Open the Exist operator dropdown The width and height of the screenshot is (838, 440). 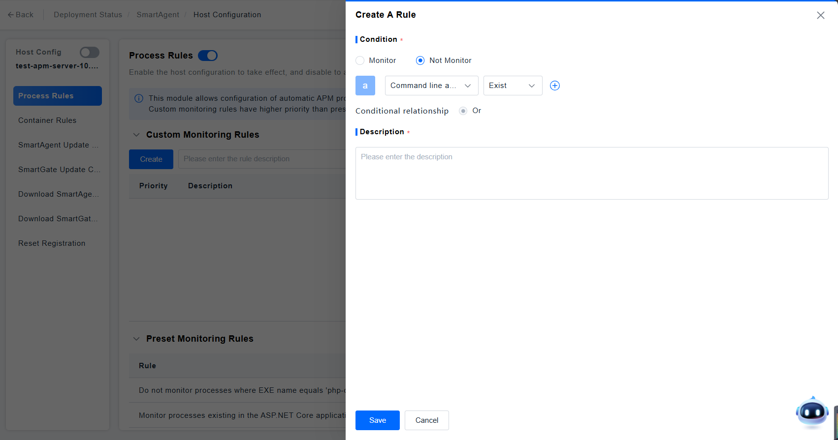[x=512, y=86]
